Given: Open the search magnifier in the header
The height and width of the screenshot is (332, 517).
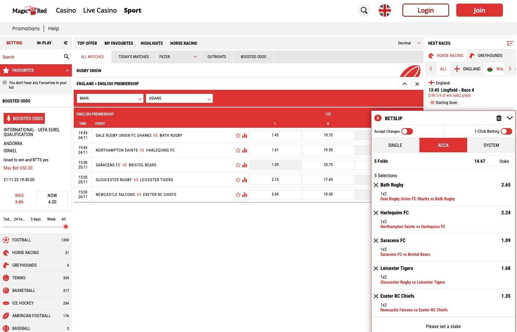Looking at the screenshot, I should coord(364,10).
